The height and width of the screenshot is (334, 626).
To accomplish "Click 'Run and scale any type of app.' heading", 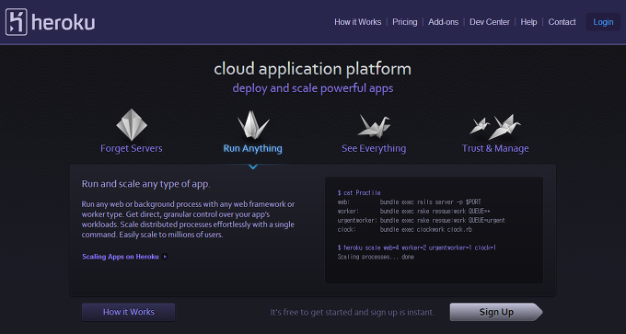I will coord(146,184).
